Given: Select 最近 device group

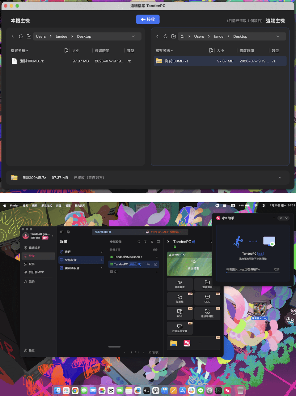Looking at the screenshot, I should click(82, 252).
